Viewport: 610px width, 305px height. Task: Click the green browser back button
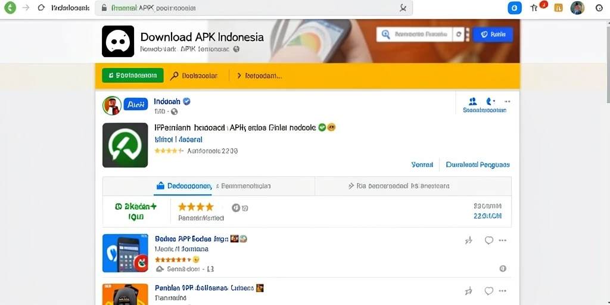pos(10,8)
